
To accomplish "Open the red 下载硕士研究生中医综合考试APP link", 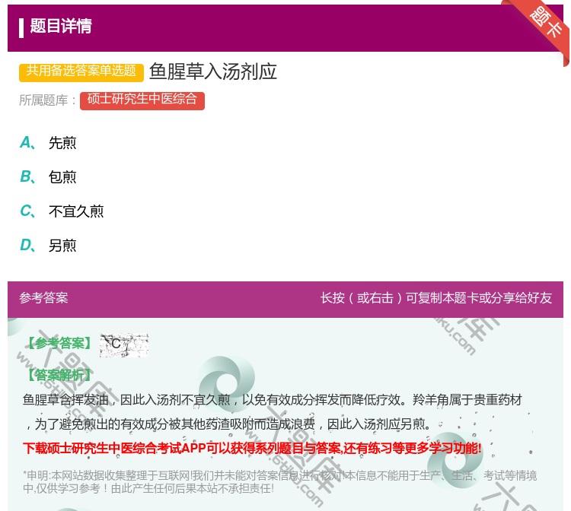I will 252,448.
